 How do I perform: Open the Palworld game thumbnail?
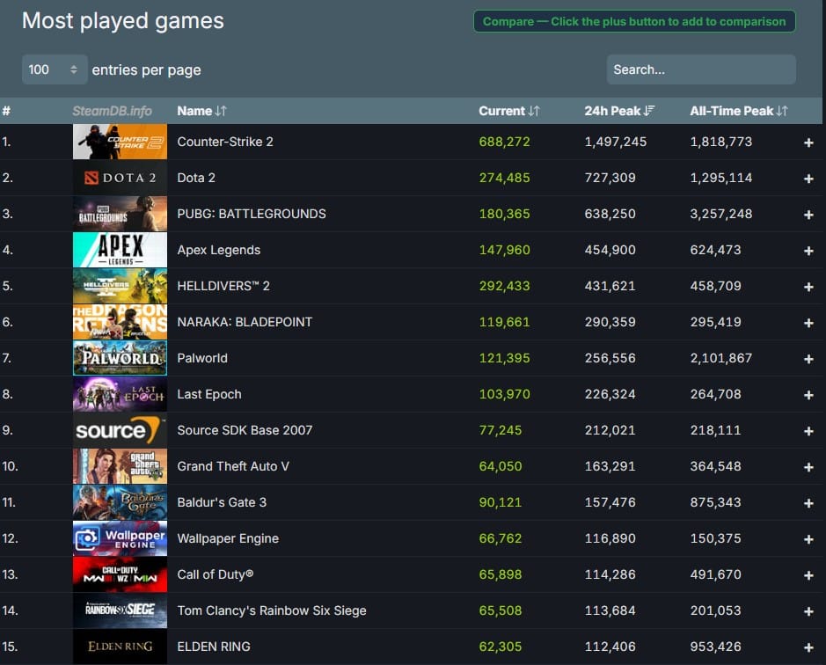click(x=121, y=358)
